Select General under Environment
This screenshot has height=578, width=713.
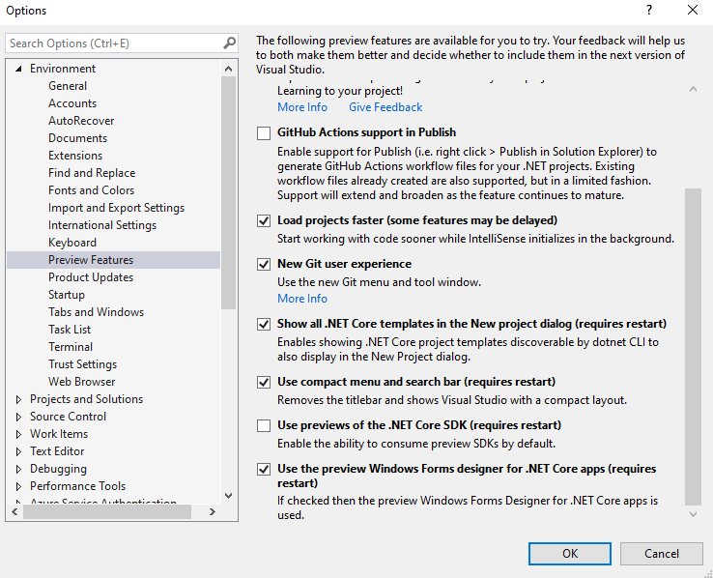[68, 86]
